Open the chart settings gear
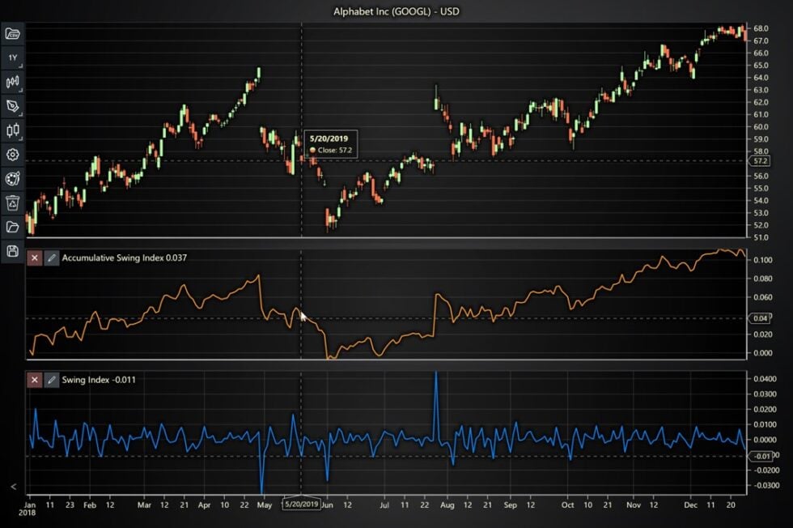The width and height of the screenshot is (793, 528). (11, 154)
